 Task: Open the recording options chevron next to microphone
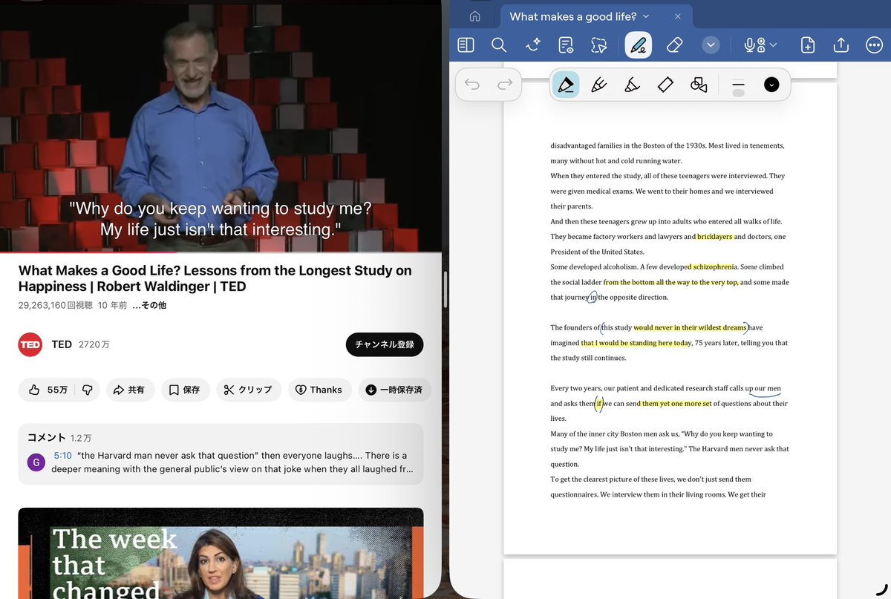(x=774, y=45)
